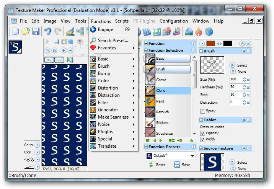The height and width of the screenshot is (189, 274).
Task: Collapse the Brush panel
Action: pyautogui.click(x=201, y=51)
